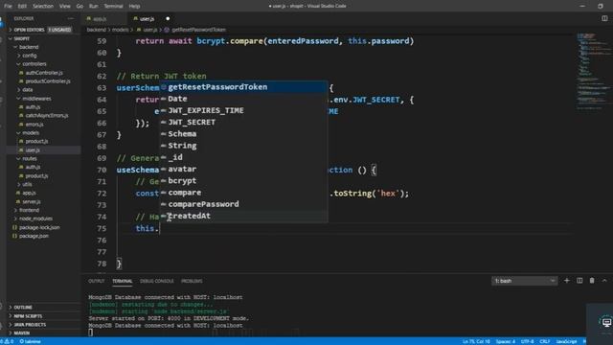Open the Terminal menu
The image size is (613, 345).
[113, 6]
